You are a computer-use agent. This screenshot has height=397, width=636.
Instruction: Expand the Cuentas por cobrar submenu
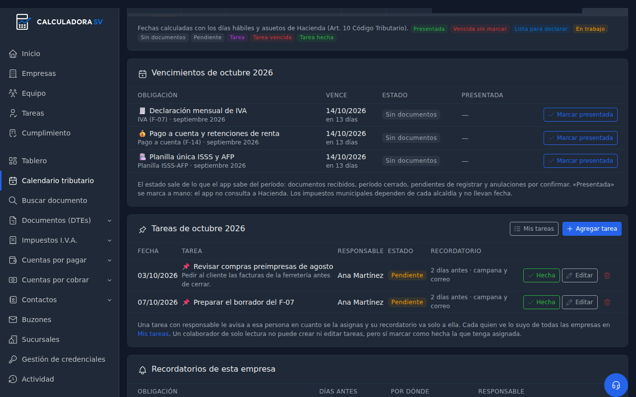click(x=110, y=280)
